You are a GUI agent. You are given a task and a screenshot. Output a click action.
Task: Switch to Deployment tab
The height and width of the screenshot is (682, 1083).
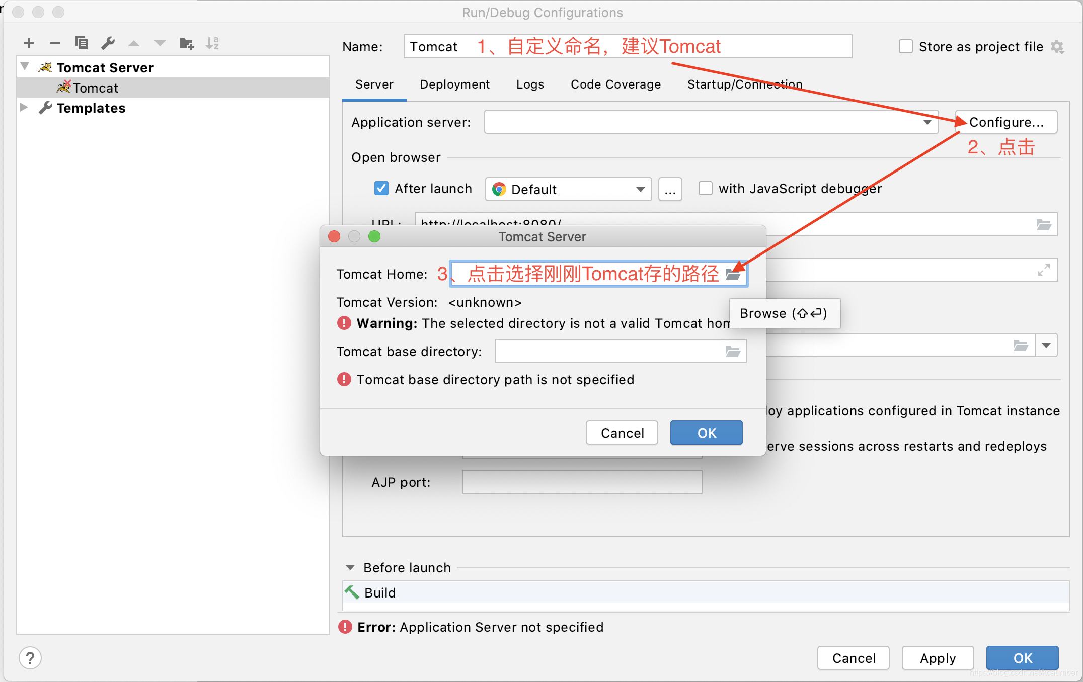coord(455,84)
